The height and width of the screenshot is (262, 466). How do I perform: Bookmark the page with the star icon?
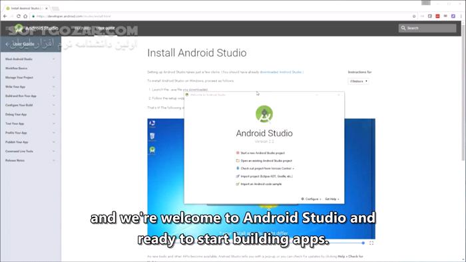[414, 17]
